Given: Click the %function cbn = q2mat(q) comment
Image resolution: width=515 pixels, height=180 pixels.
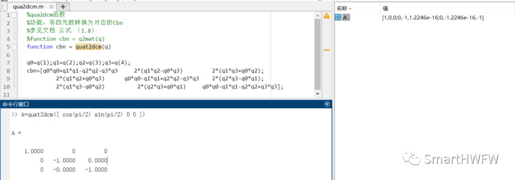Looking at the screenshot, I should click(x=66, y=39).
